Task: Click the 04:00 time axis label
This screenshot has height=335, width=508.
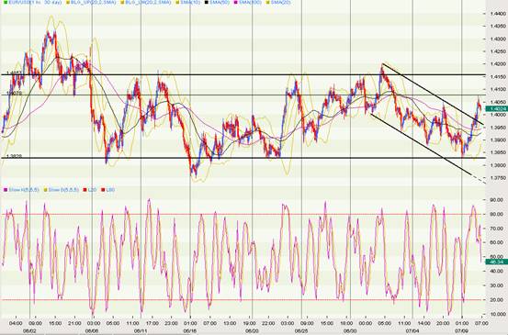Action: 16,323
